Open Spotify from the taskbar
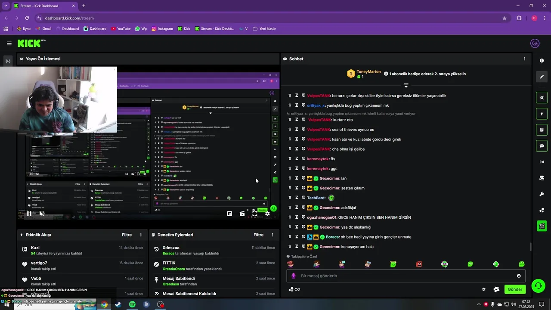This screenshot has height=310, width=551. tap(132, 304)
